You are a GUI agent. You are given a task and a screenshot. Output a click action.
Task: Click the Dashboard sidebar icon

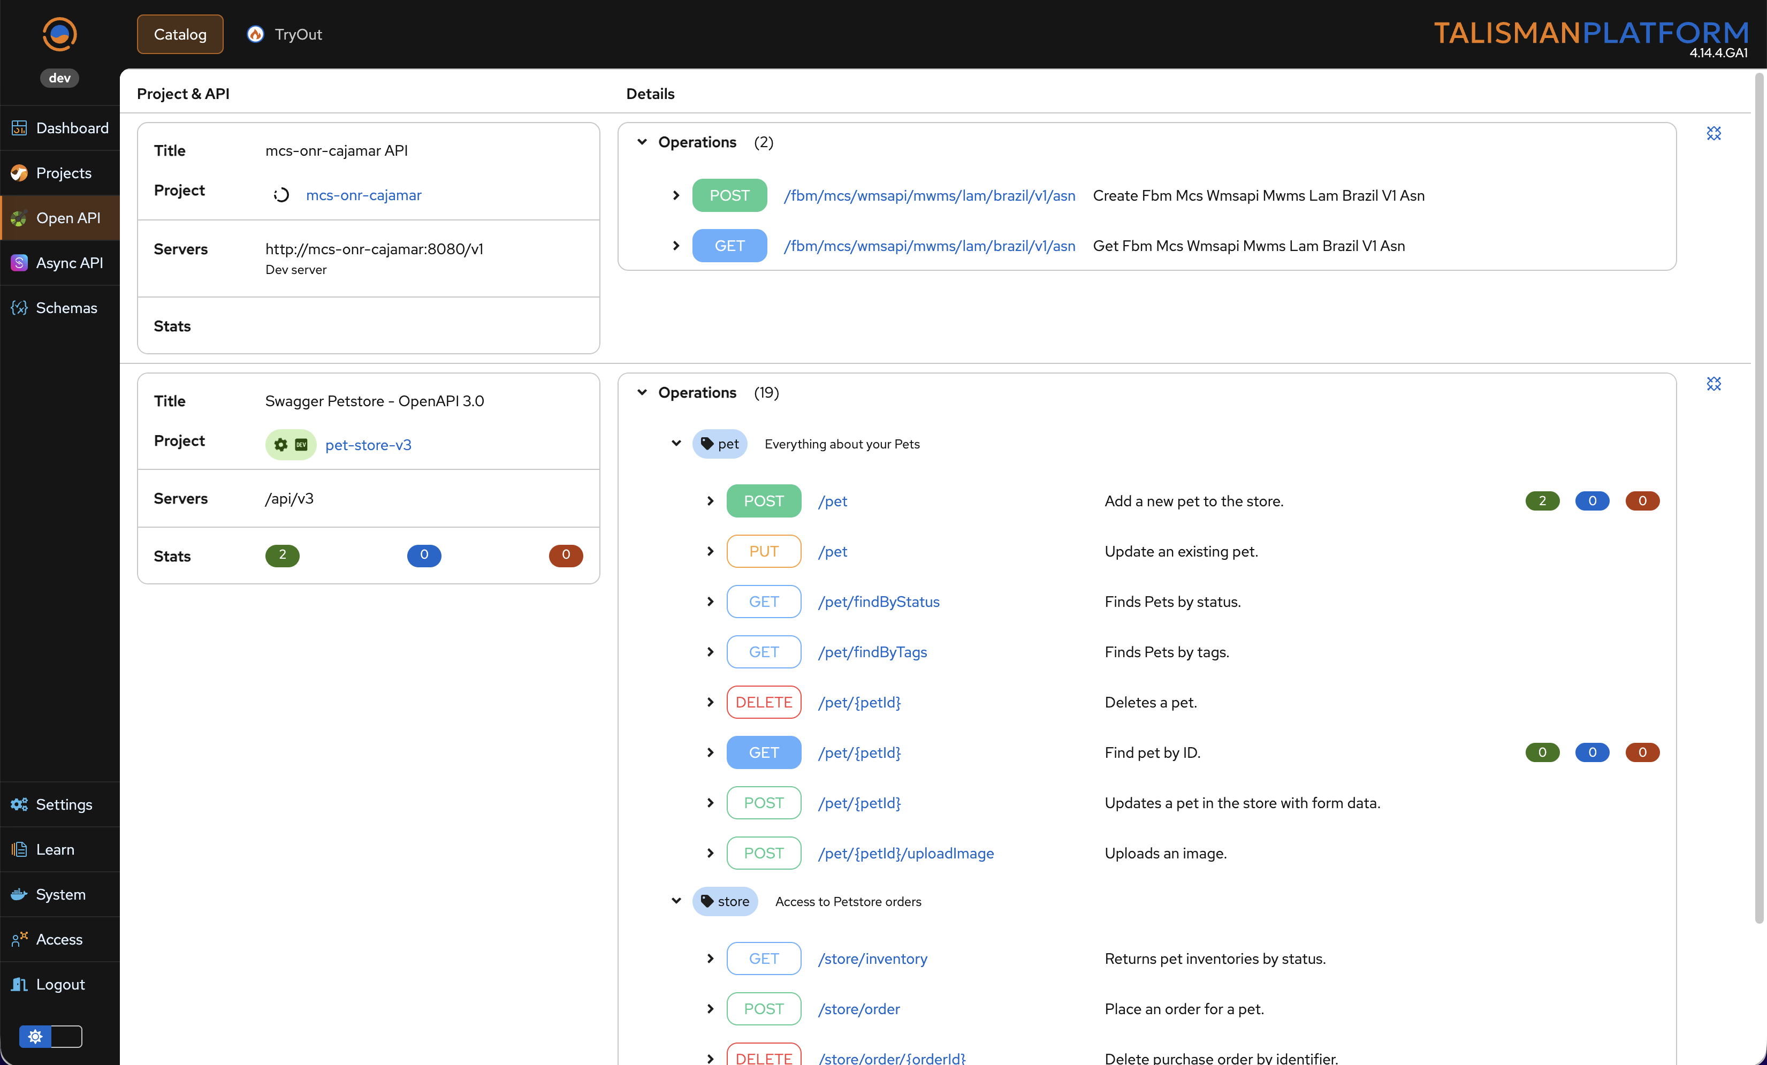click(19, 128)
